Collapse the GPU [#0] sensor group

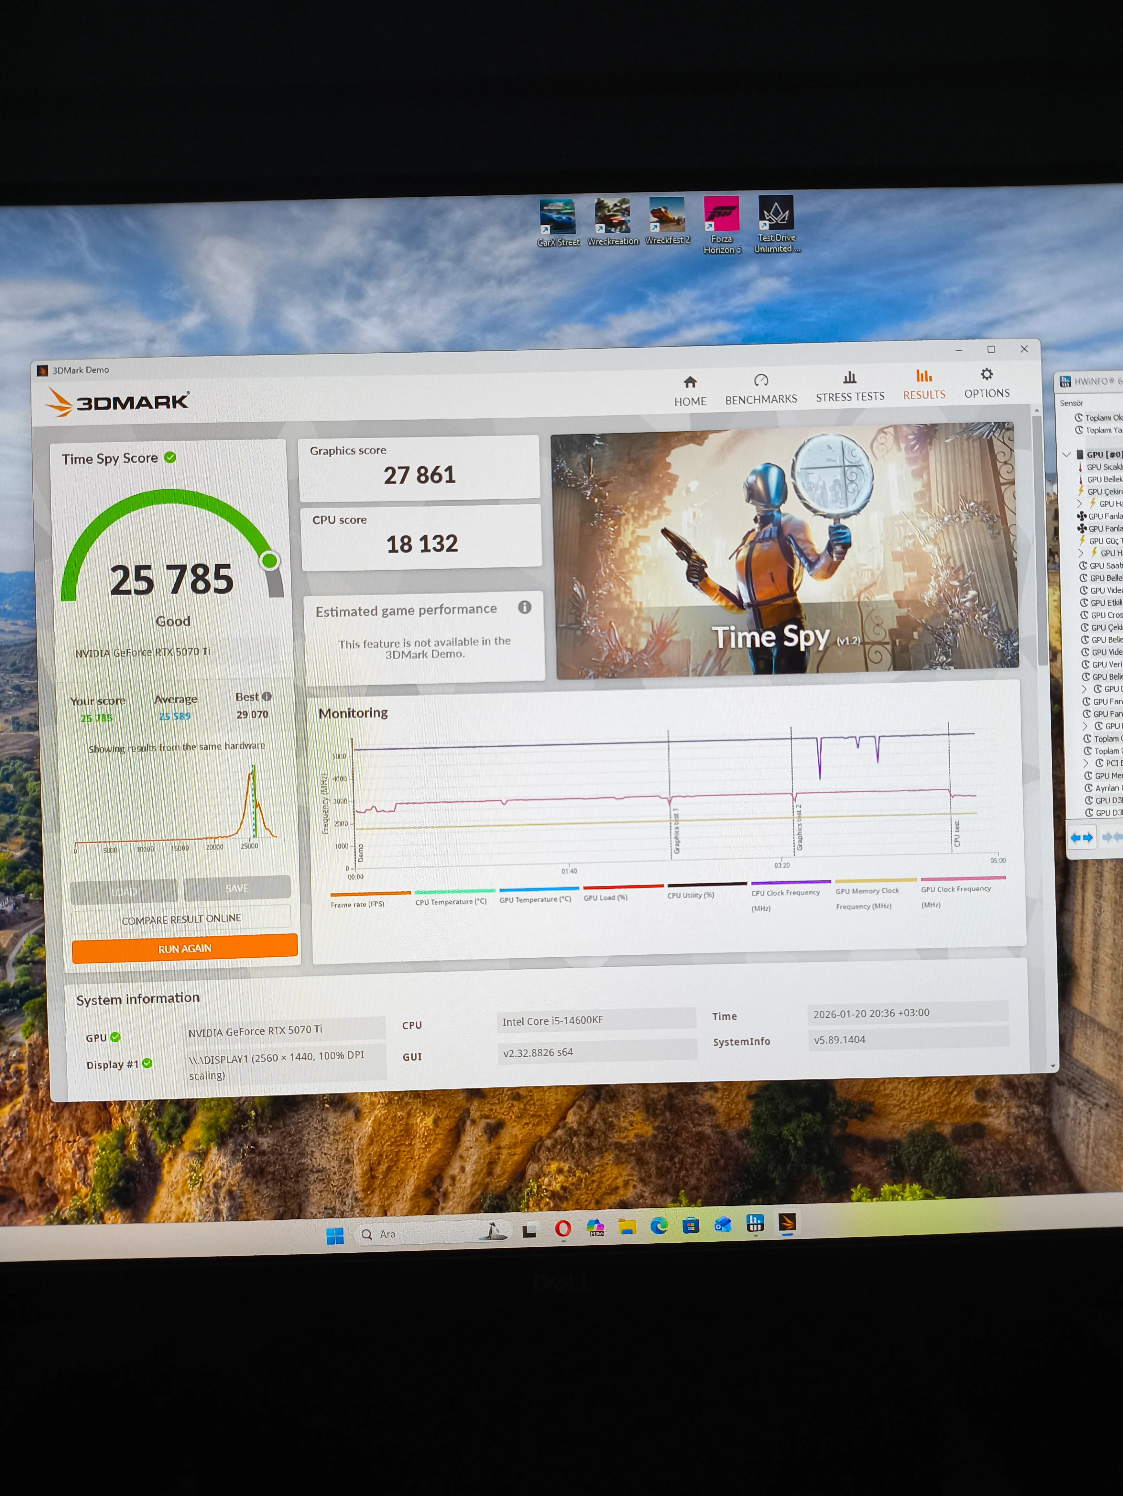point(1066,455)
